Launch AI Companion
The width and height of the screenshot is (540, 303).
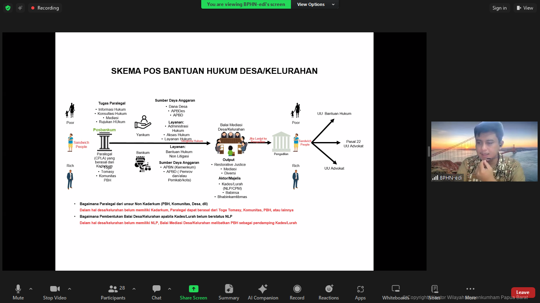[263, 292]
